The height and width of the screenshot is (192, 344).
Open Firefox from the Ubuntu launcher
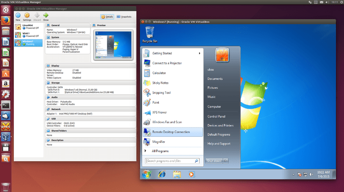6,21
